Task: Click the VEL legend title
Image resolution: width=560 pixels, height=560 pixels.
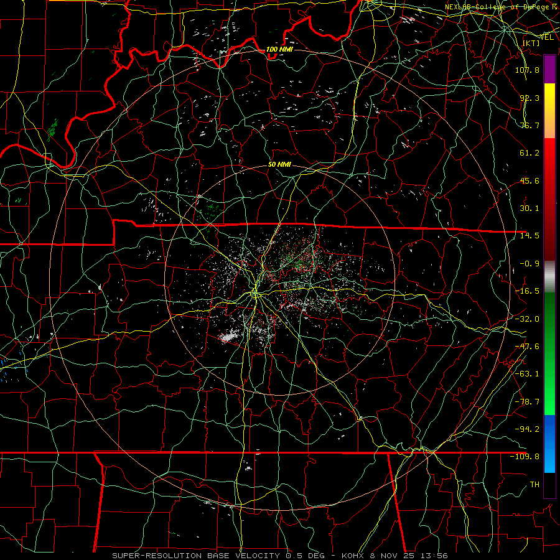Action: coord(546,37)
